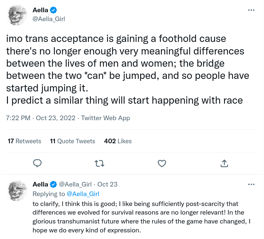Click the verified badge in the reply tweet

tap(54, 185)
